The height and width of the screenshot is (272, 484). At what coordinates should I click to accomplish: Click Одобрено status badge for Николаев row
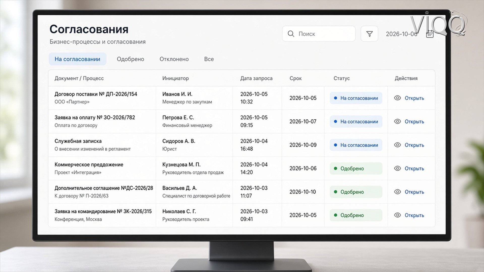[356, 215]
